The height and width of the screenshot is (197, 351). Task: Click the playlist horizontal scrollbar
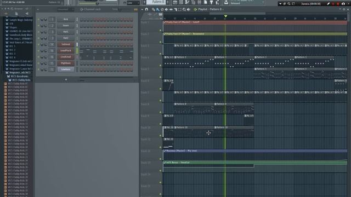[x=237, y=13]
